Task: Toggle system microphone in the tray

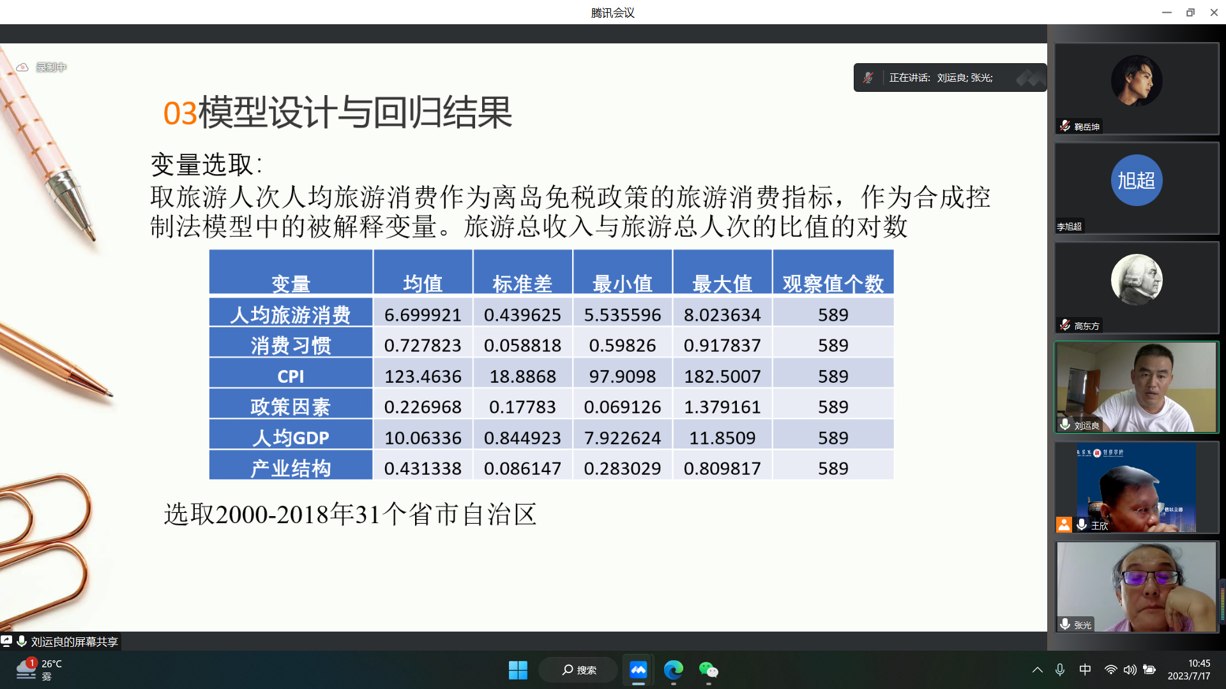Action: [1060, 670]
